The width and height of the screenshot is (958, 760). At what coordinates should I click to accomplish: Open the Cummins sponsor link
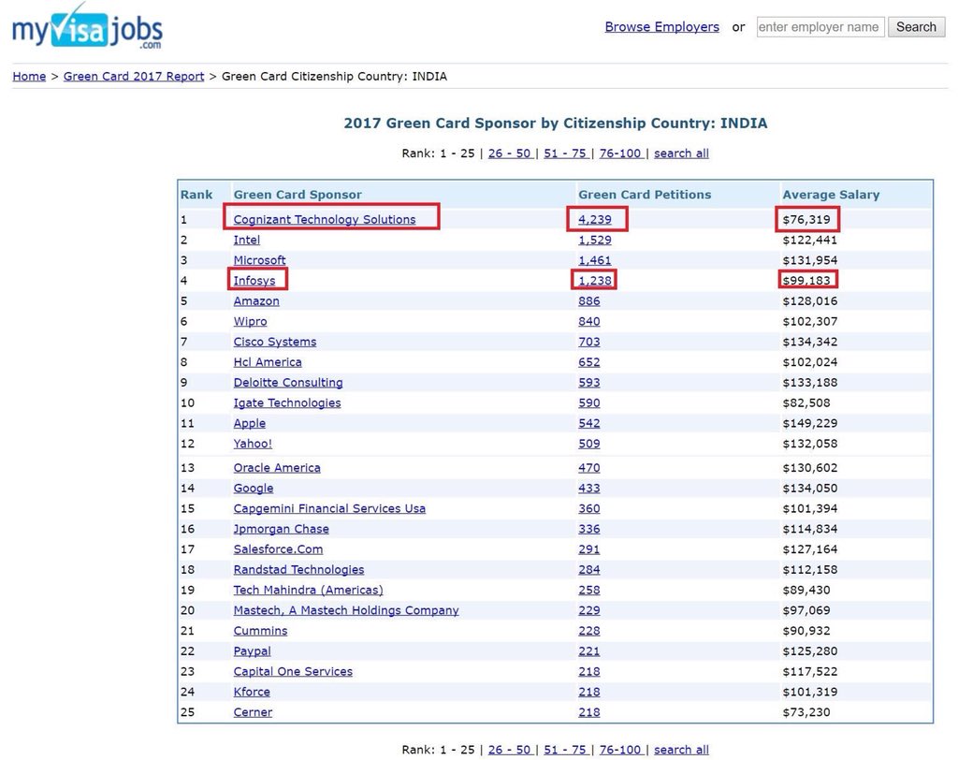260,631
